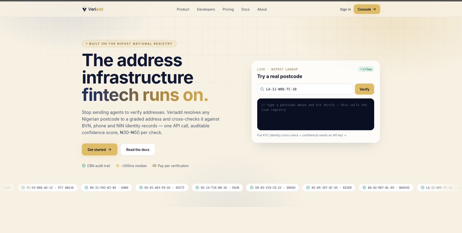Click the banknote icon beside Pay per verification
This screenshot has height=233, width=462.
[x=154, y=166]
